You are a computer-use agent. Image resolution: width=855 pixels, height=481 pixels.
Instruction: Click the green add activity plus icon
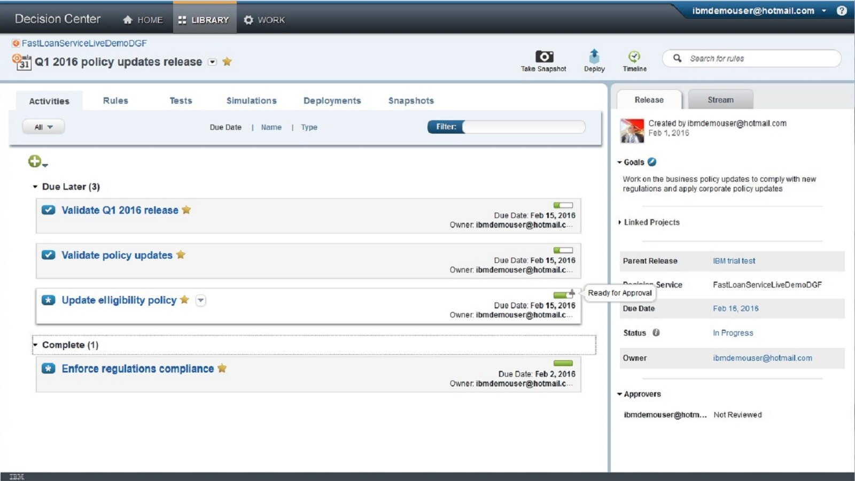tap(35, 161)
